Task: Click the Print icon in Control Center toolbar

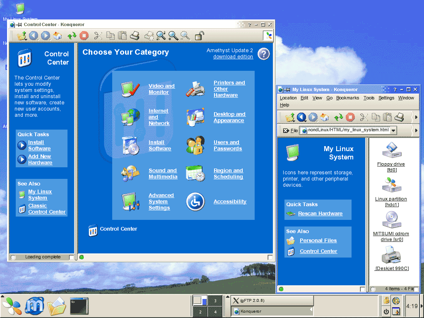Action: coord(135,36)
